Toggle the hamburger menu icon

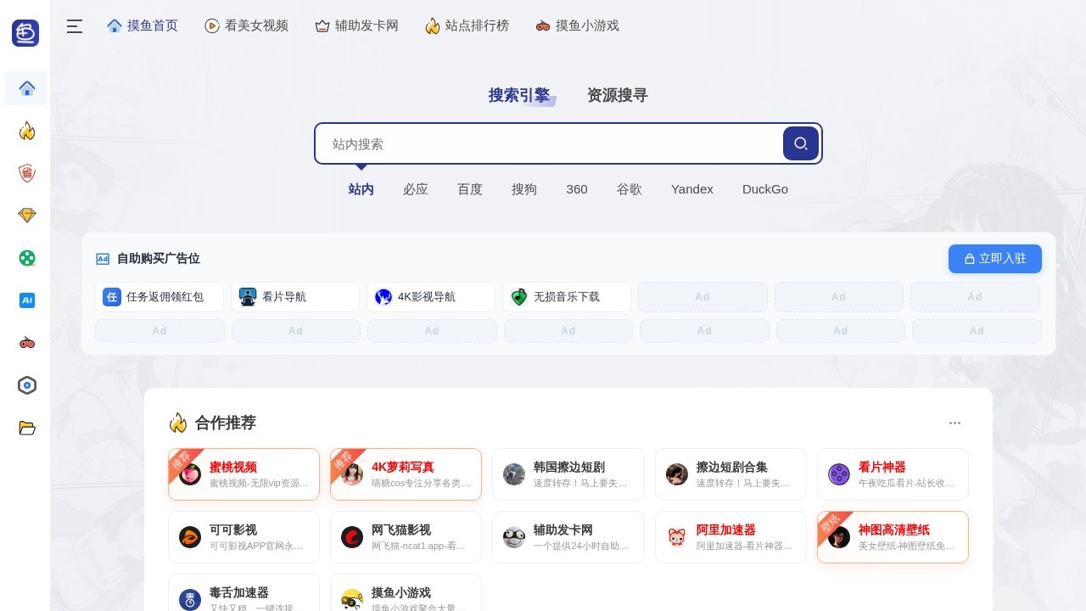tap(75, 26)
